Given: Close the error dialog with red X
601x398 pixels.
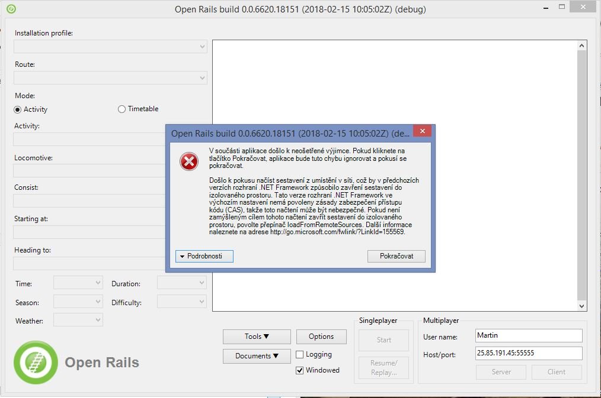Looking at the screenshot, I should pyautogui.click(x=421, y=131).
